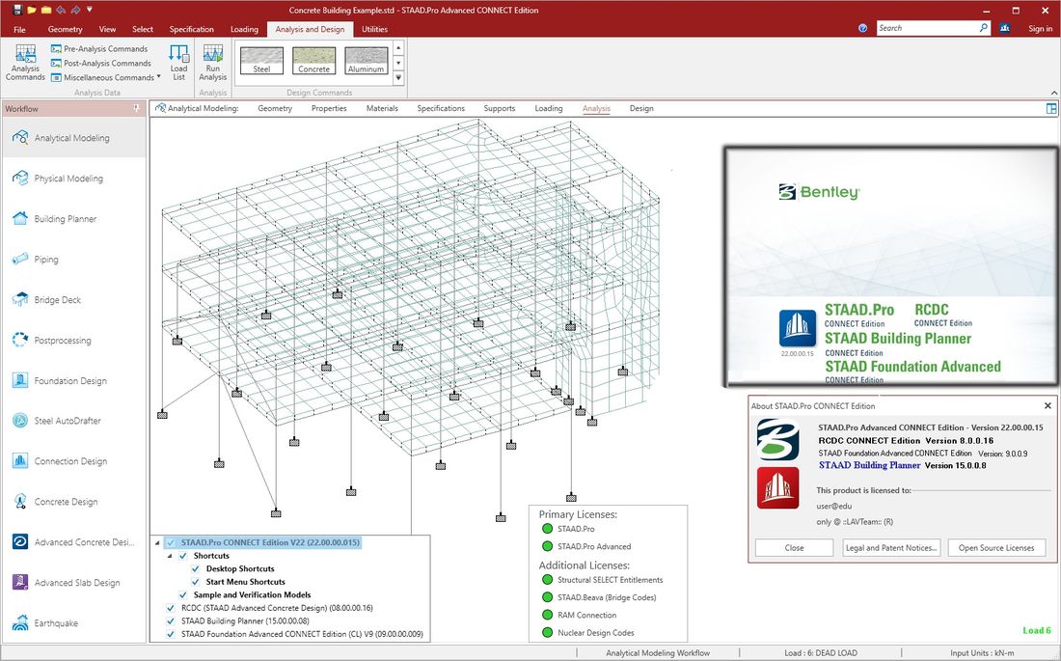Image resolution: width=1061 pixels, height=661 pixels.
Task: Click the save icon in title bar
Action: point(17,10)
